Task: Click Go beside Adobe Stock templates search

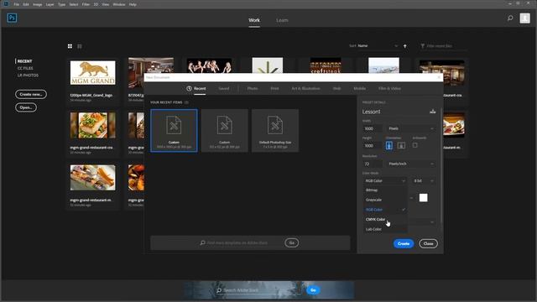Action: (291, 242)
